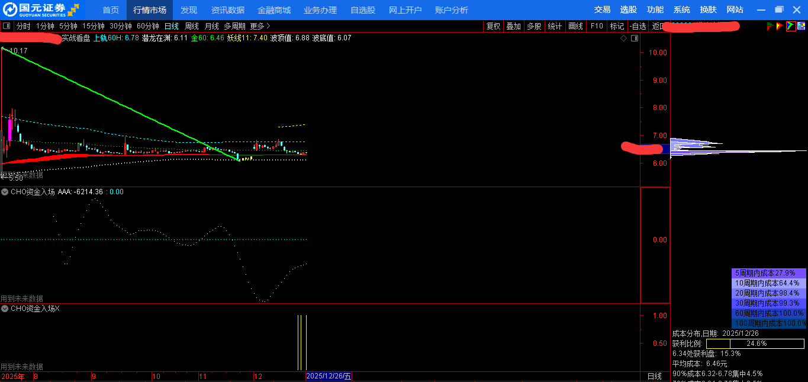Select the 日线 period in the toolbar

point(172,26)
